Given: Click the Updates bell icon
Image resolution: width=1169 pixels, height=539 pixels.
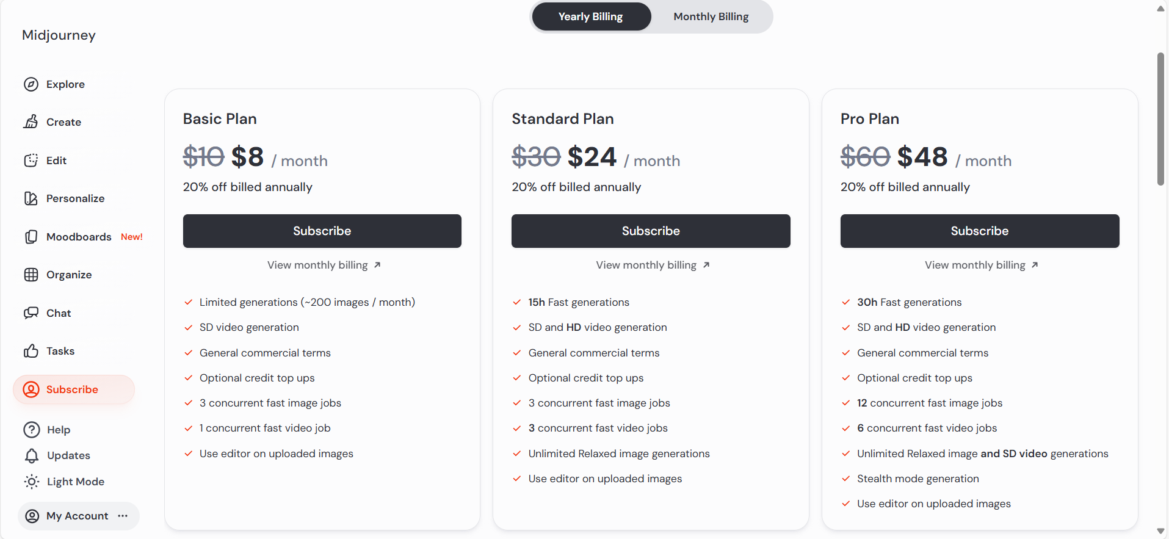Looking at the screenshot, I should point(32,455).
